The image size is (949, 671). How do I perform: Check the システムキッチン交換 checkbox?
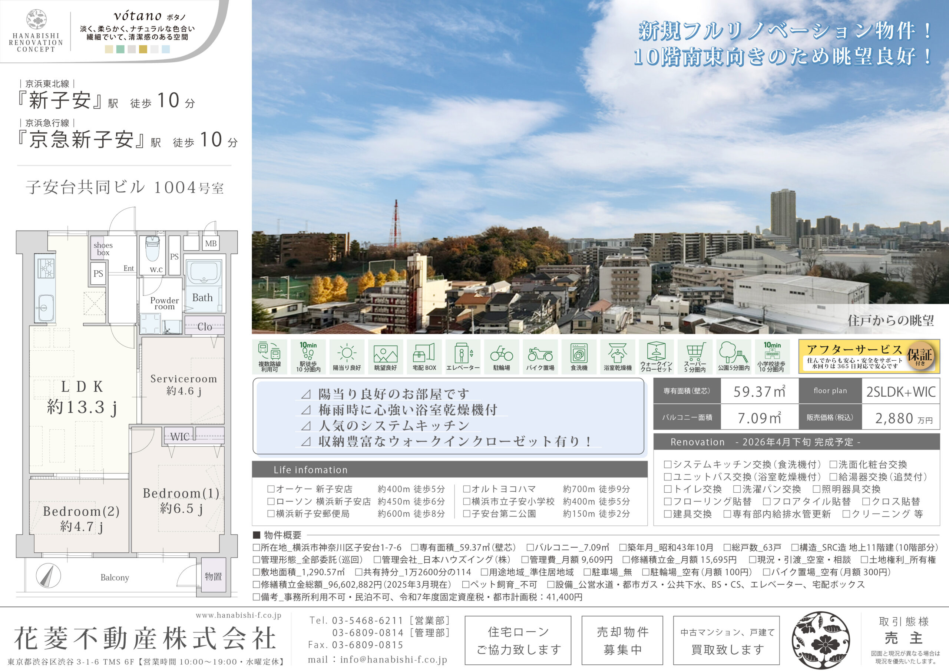pos(667,464)
